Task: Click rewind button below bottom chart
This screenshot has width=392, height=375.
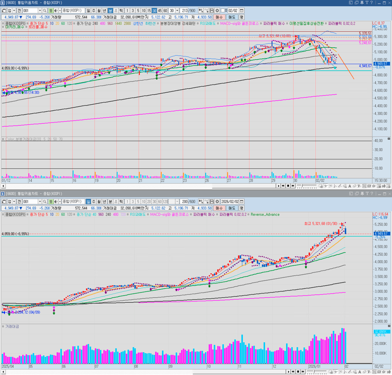Action: [x=293, y=372]
